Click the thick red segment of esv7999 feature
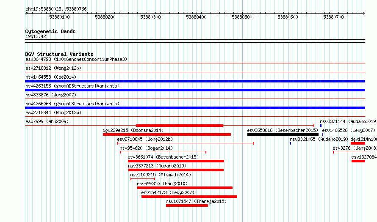 pos(180,126)
